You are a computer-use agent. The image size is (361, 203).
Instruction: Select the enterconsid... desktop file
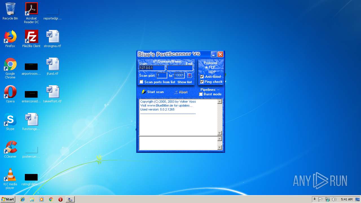tap(31, 96)
